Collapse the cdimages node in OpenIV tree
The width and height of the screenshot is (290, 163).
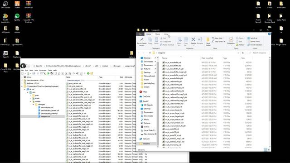(34, 105)
